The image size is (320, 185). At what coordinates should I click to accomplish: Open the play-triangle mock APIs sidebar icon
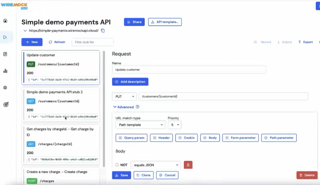[5, 37]
